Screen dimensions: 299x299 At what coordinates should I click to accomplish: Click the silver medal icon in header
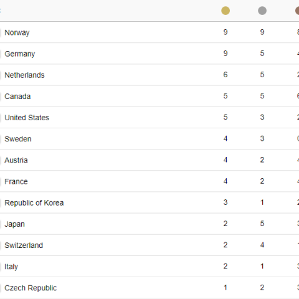tap(262, 11)
